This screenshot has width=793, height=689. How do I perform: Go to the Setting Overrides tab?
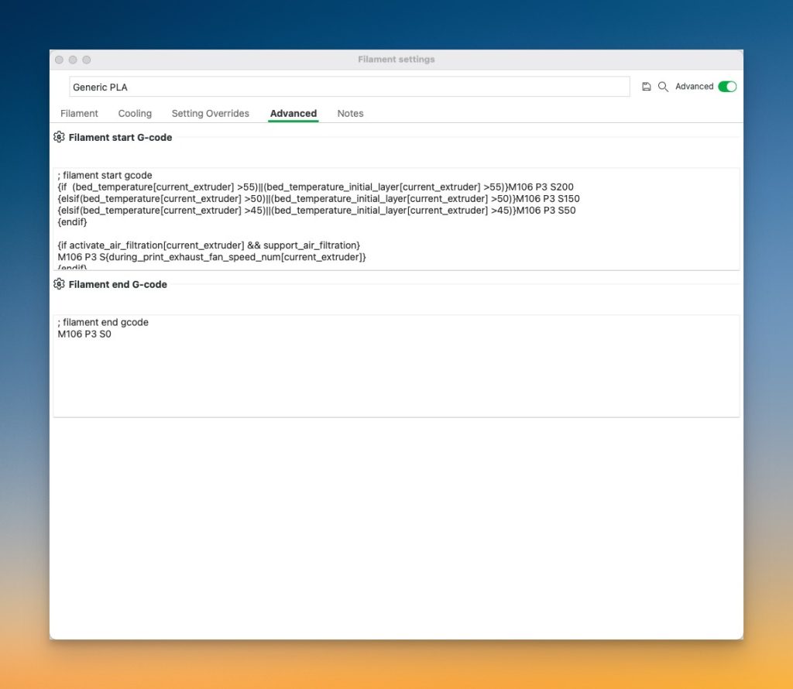pyautogui.click(x=210, y=113)
